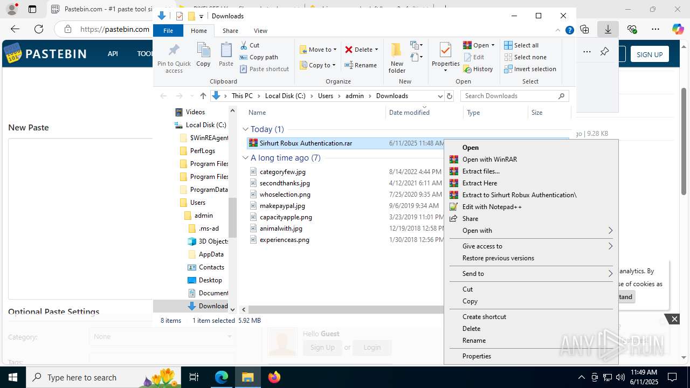Image resolution: width=690 pixels, height=388 pixels.
Task: Open Edge downloads toolbar icon
Action: (x=608, y=29)
